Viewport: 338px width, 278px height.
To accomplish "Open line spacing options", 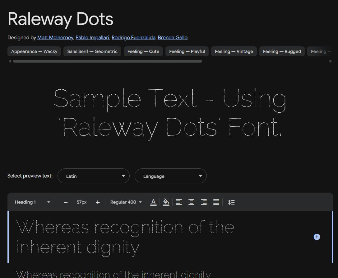I will pyautogui.click(x=231, y=202).
